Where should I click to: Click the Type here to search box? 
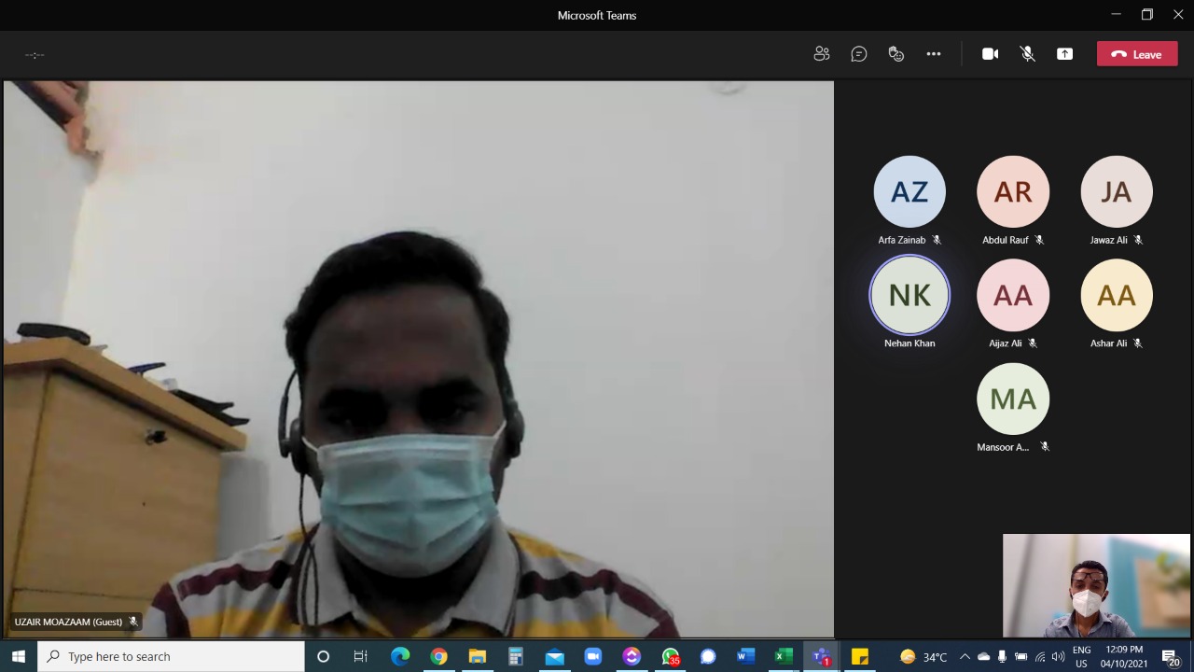pos(173,657)
